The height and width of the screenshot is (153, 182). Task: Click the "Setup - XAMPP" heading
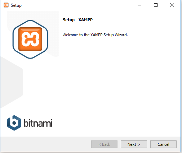[x=77, y=20]
